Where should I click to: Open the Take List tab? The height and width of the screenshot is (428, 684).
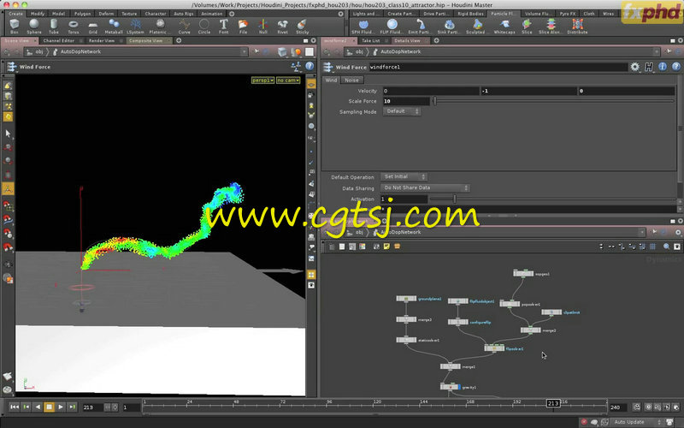371,40
